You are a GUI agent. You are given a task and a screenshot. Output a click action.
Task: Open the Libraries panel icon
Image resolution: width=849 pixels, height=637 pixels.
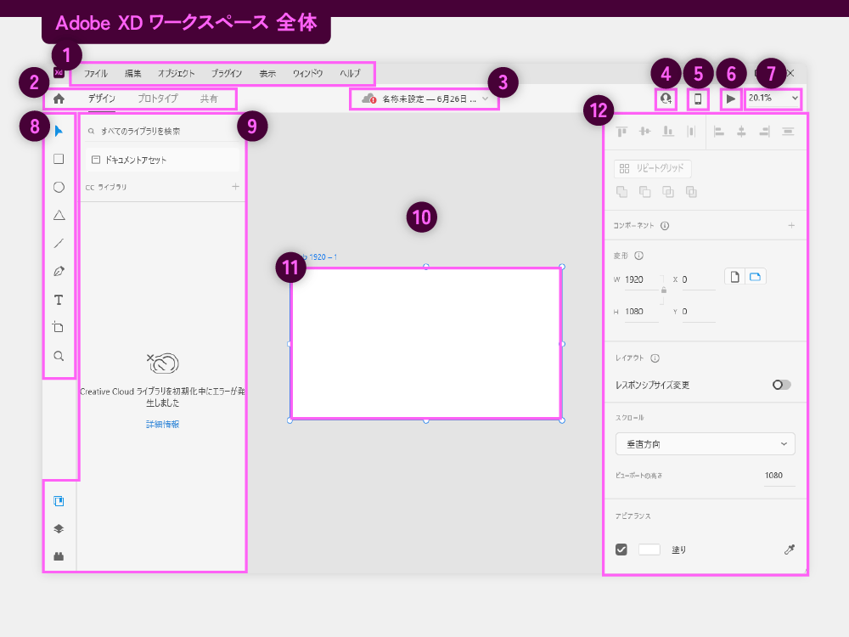59,501
